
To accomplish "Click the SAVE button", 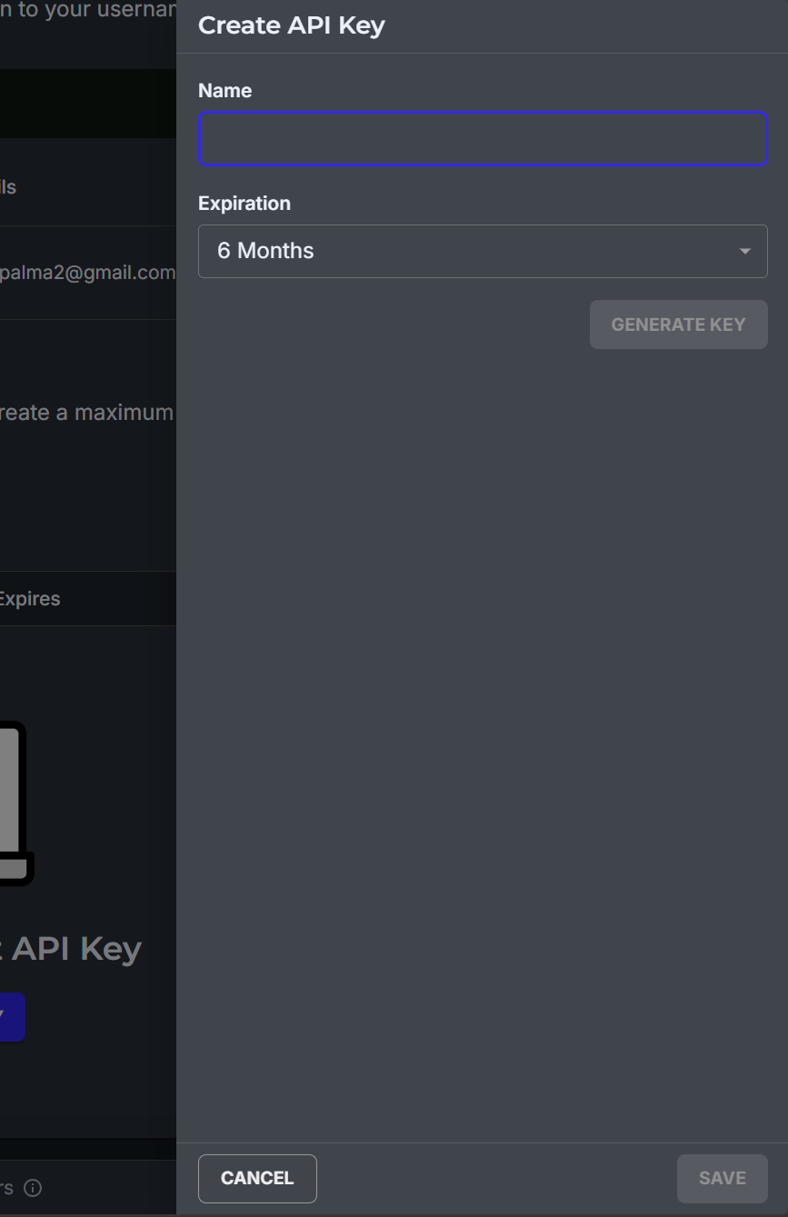I will 722,1178.
